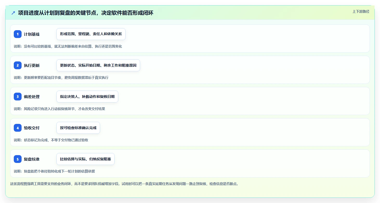This screenshot has width=380, height=203.
Task: Click step number 3 badge
Action: (18, 97)
